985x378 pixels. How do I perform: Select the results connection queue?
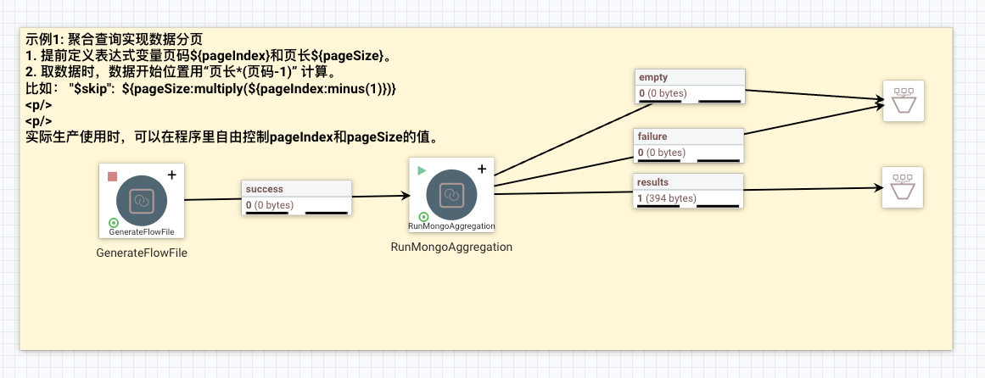point(689,191)
